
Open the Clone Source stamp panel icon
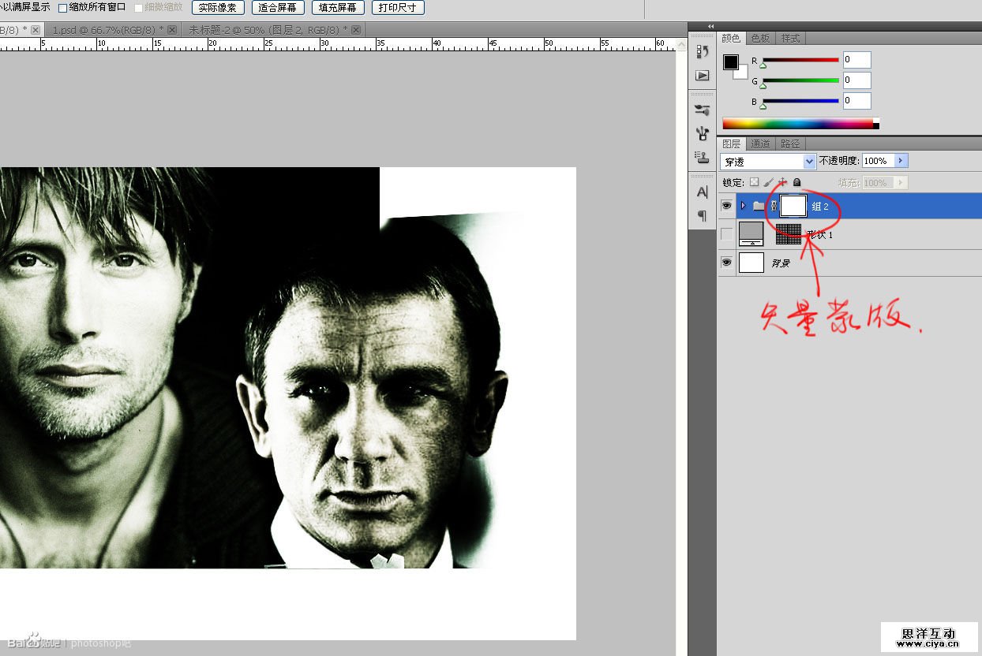tap(702, 157)
